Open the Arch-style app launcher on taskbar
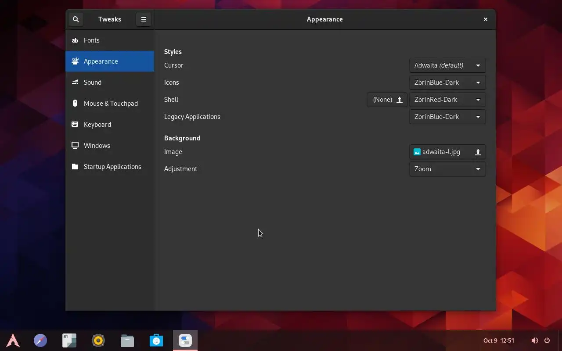This screenshot has height=351, width=562. [13, 340]
